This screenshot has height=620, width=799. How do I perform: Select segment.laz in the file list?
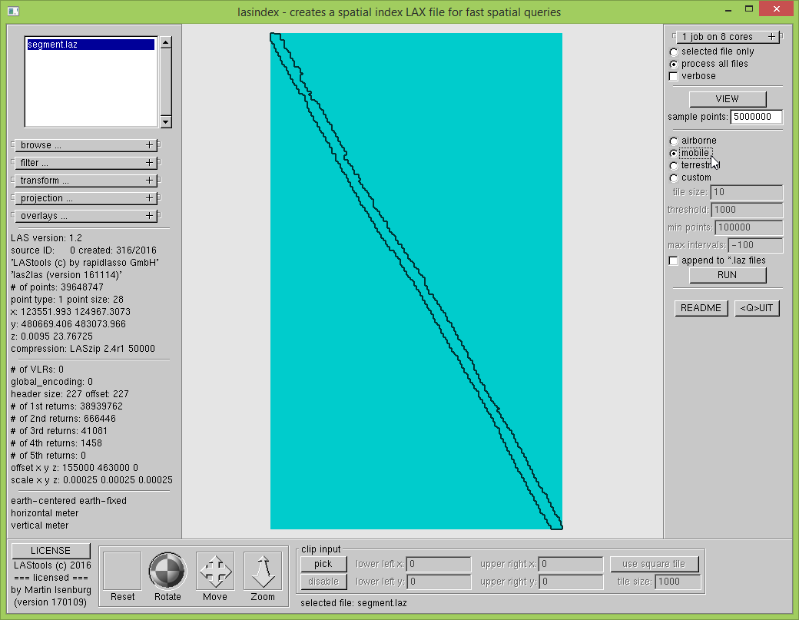pyautogui.click(x=91, y=45)
